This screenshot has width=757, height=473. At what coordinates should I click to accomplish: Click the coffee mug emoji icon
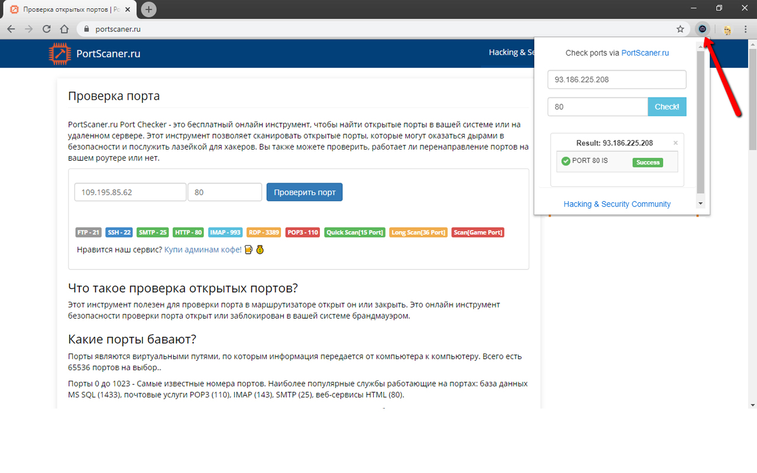(248, 250)
